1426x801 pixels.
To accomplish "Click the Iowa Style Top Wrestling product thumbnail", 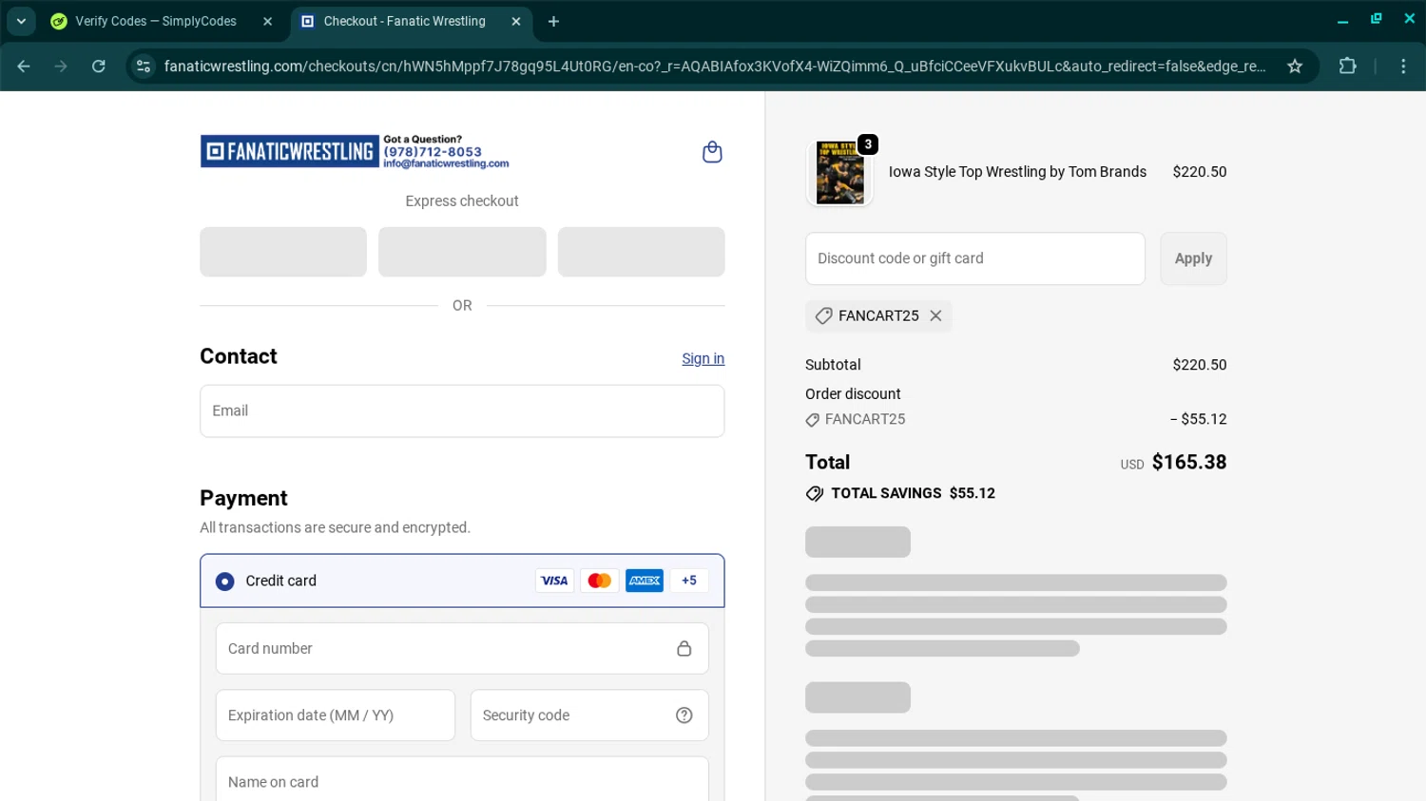I will pyautogui.click(x=839, y=173).
